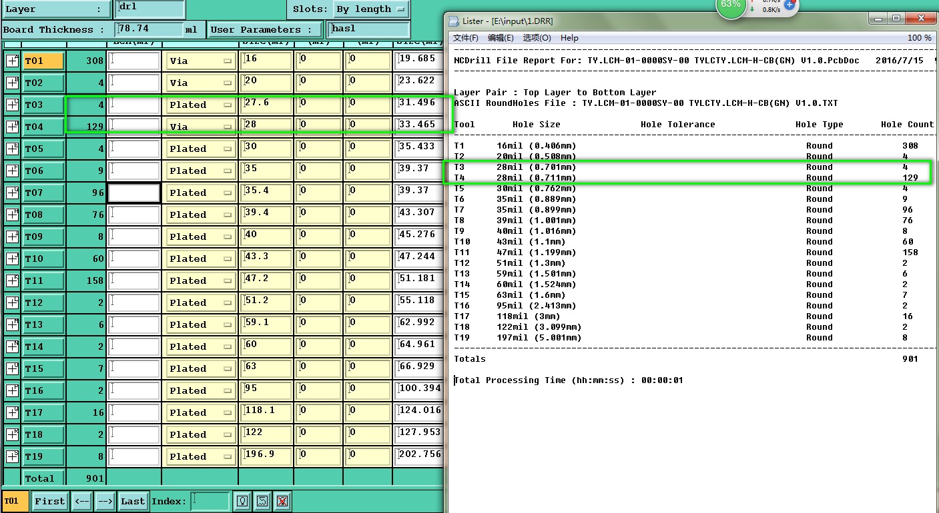
Task: Click the focused empty field on T07 row
Action: [x=134, y=193]
